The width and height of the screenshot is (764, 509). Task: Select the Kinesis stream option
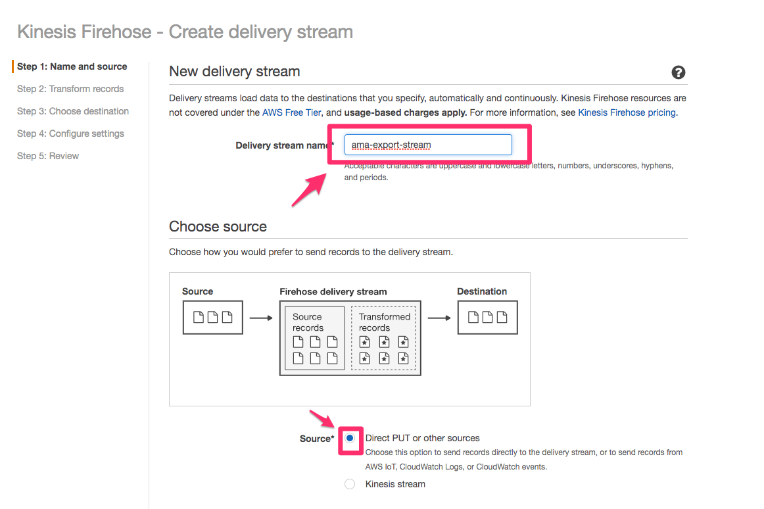coord(350,483)
